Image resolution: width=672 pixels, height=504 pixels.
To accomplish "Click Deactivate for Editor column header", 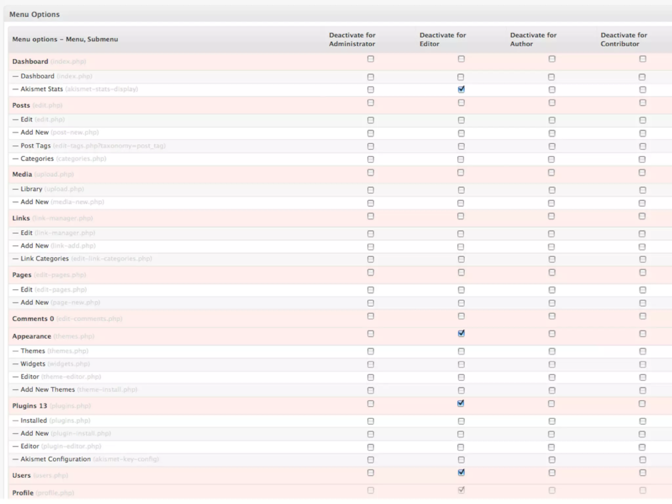I will (x=442, y=39).
